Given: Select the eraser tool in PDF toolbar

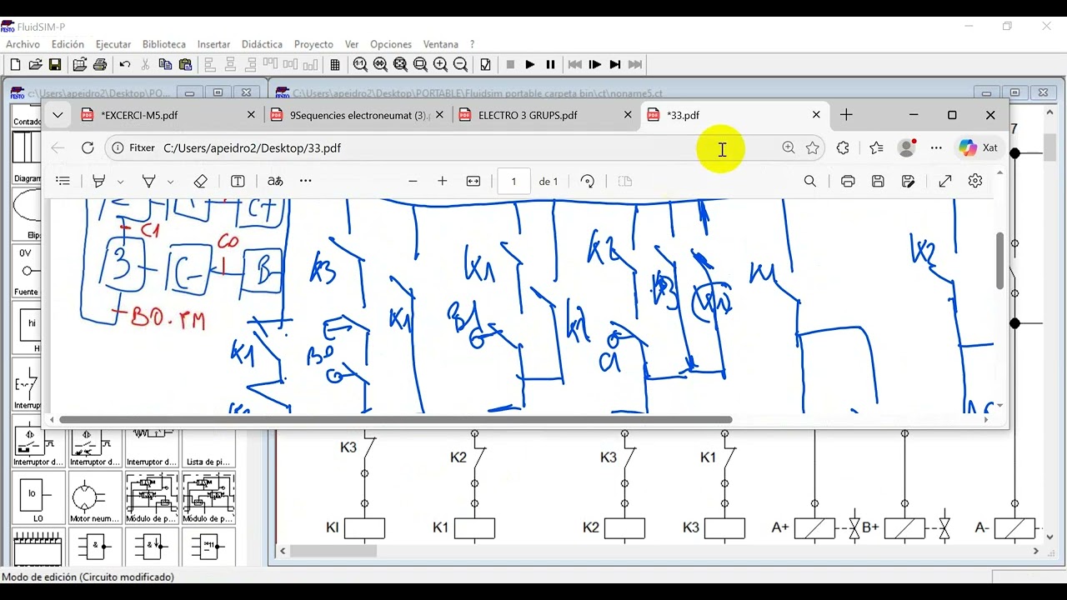Looking at the screenshot, I should coord(200,181).
